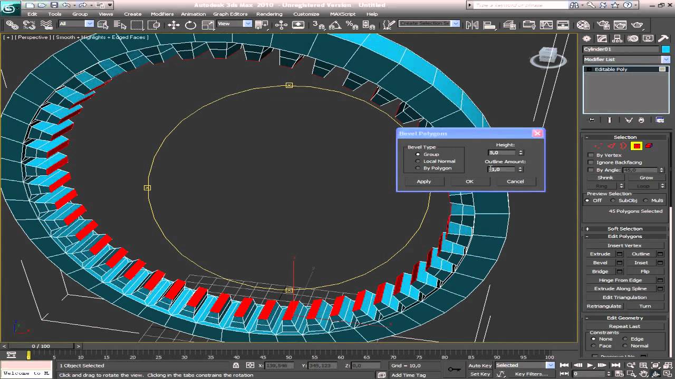Select the Select and Rotate tool

(x=190, y=25)
